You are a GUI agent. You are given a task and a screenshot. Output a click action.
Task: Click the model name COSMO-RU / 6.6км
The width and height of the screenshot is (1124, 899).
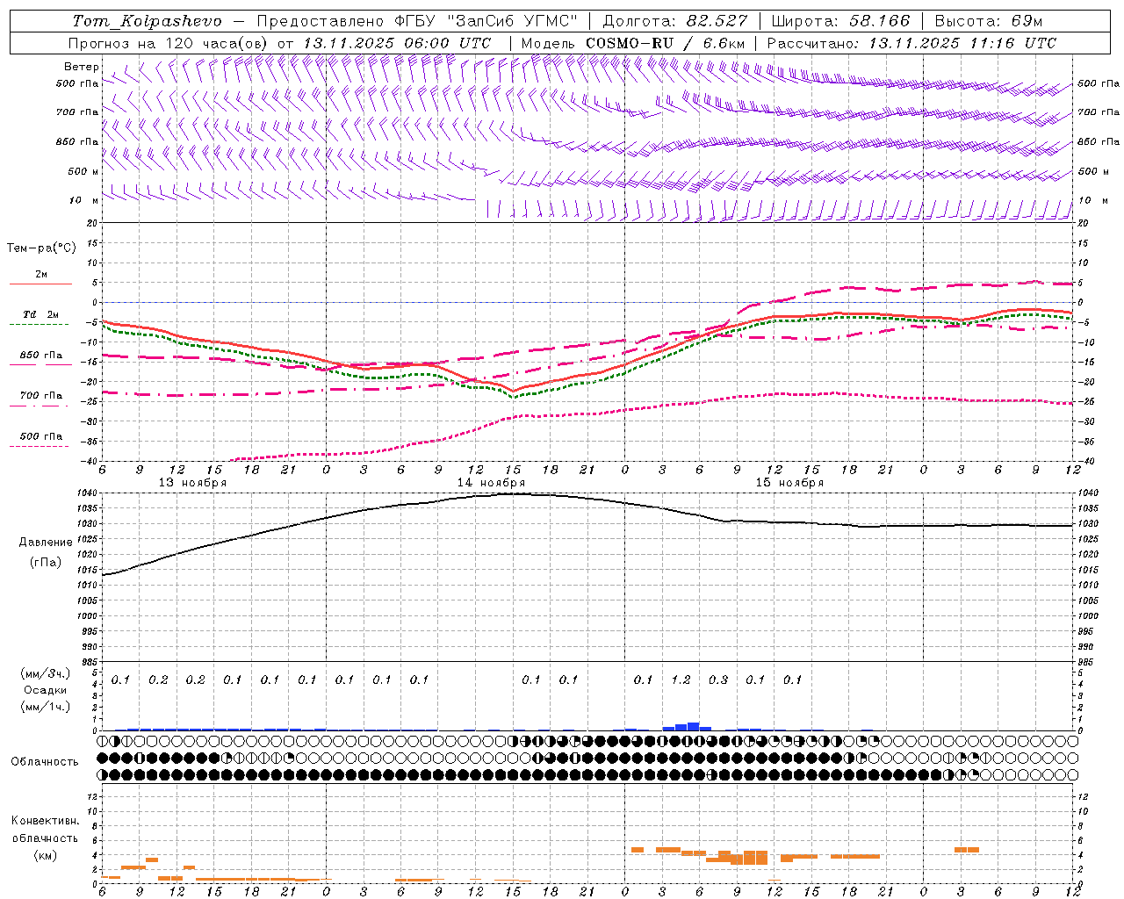click(x=666, y=43)
